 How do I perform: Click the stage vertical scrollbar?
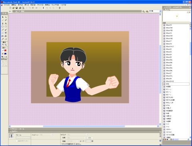pyautogui.click(x=160, y=69)
